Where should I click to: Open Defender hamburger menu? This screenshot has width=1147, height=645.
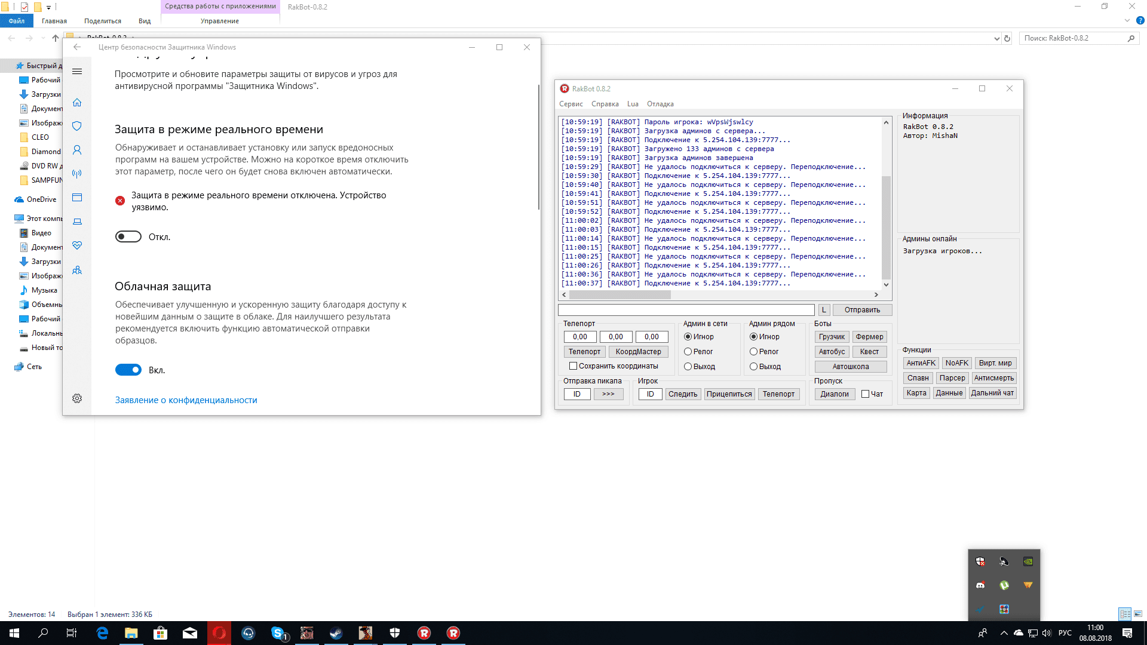click(77, 72)
